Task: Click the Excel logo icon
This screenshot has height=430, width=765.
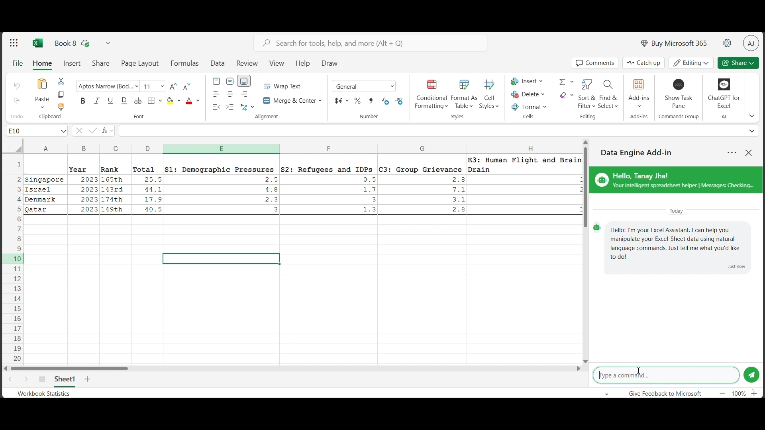Action: [38, 43]
